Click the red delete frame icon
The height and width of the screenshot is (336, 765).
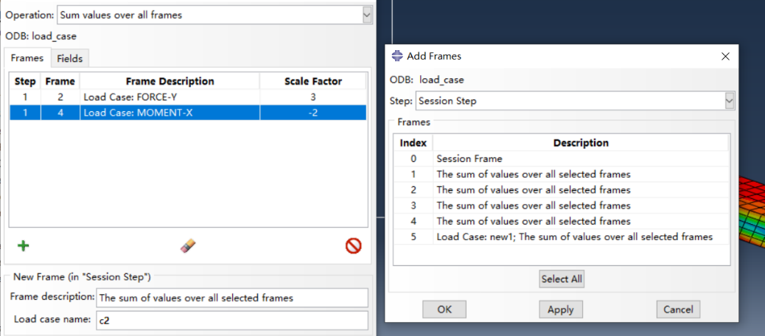[x=353, y=246]
